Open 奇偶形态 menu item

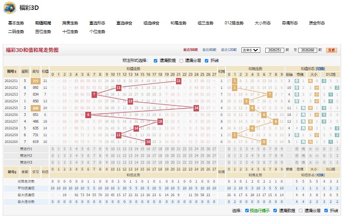[289, 23]
